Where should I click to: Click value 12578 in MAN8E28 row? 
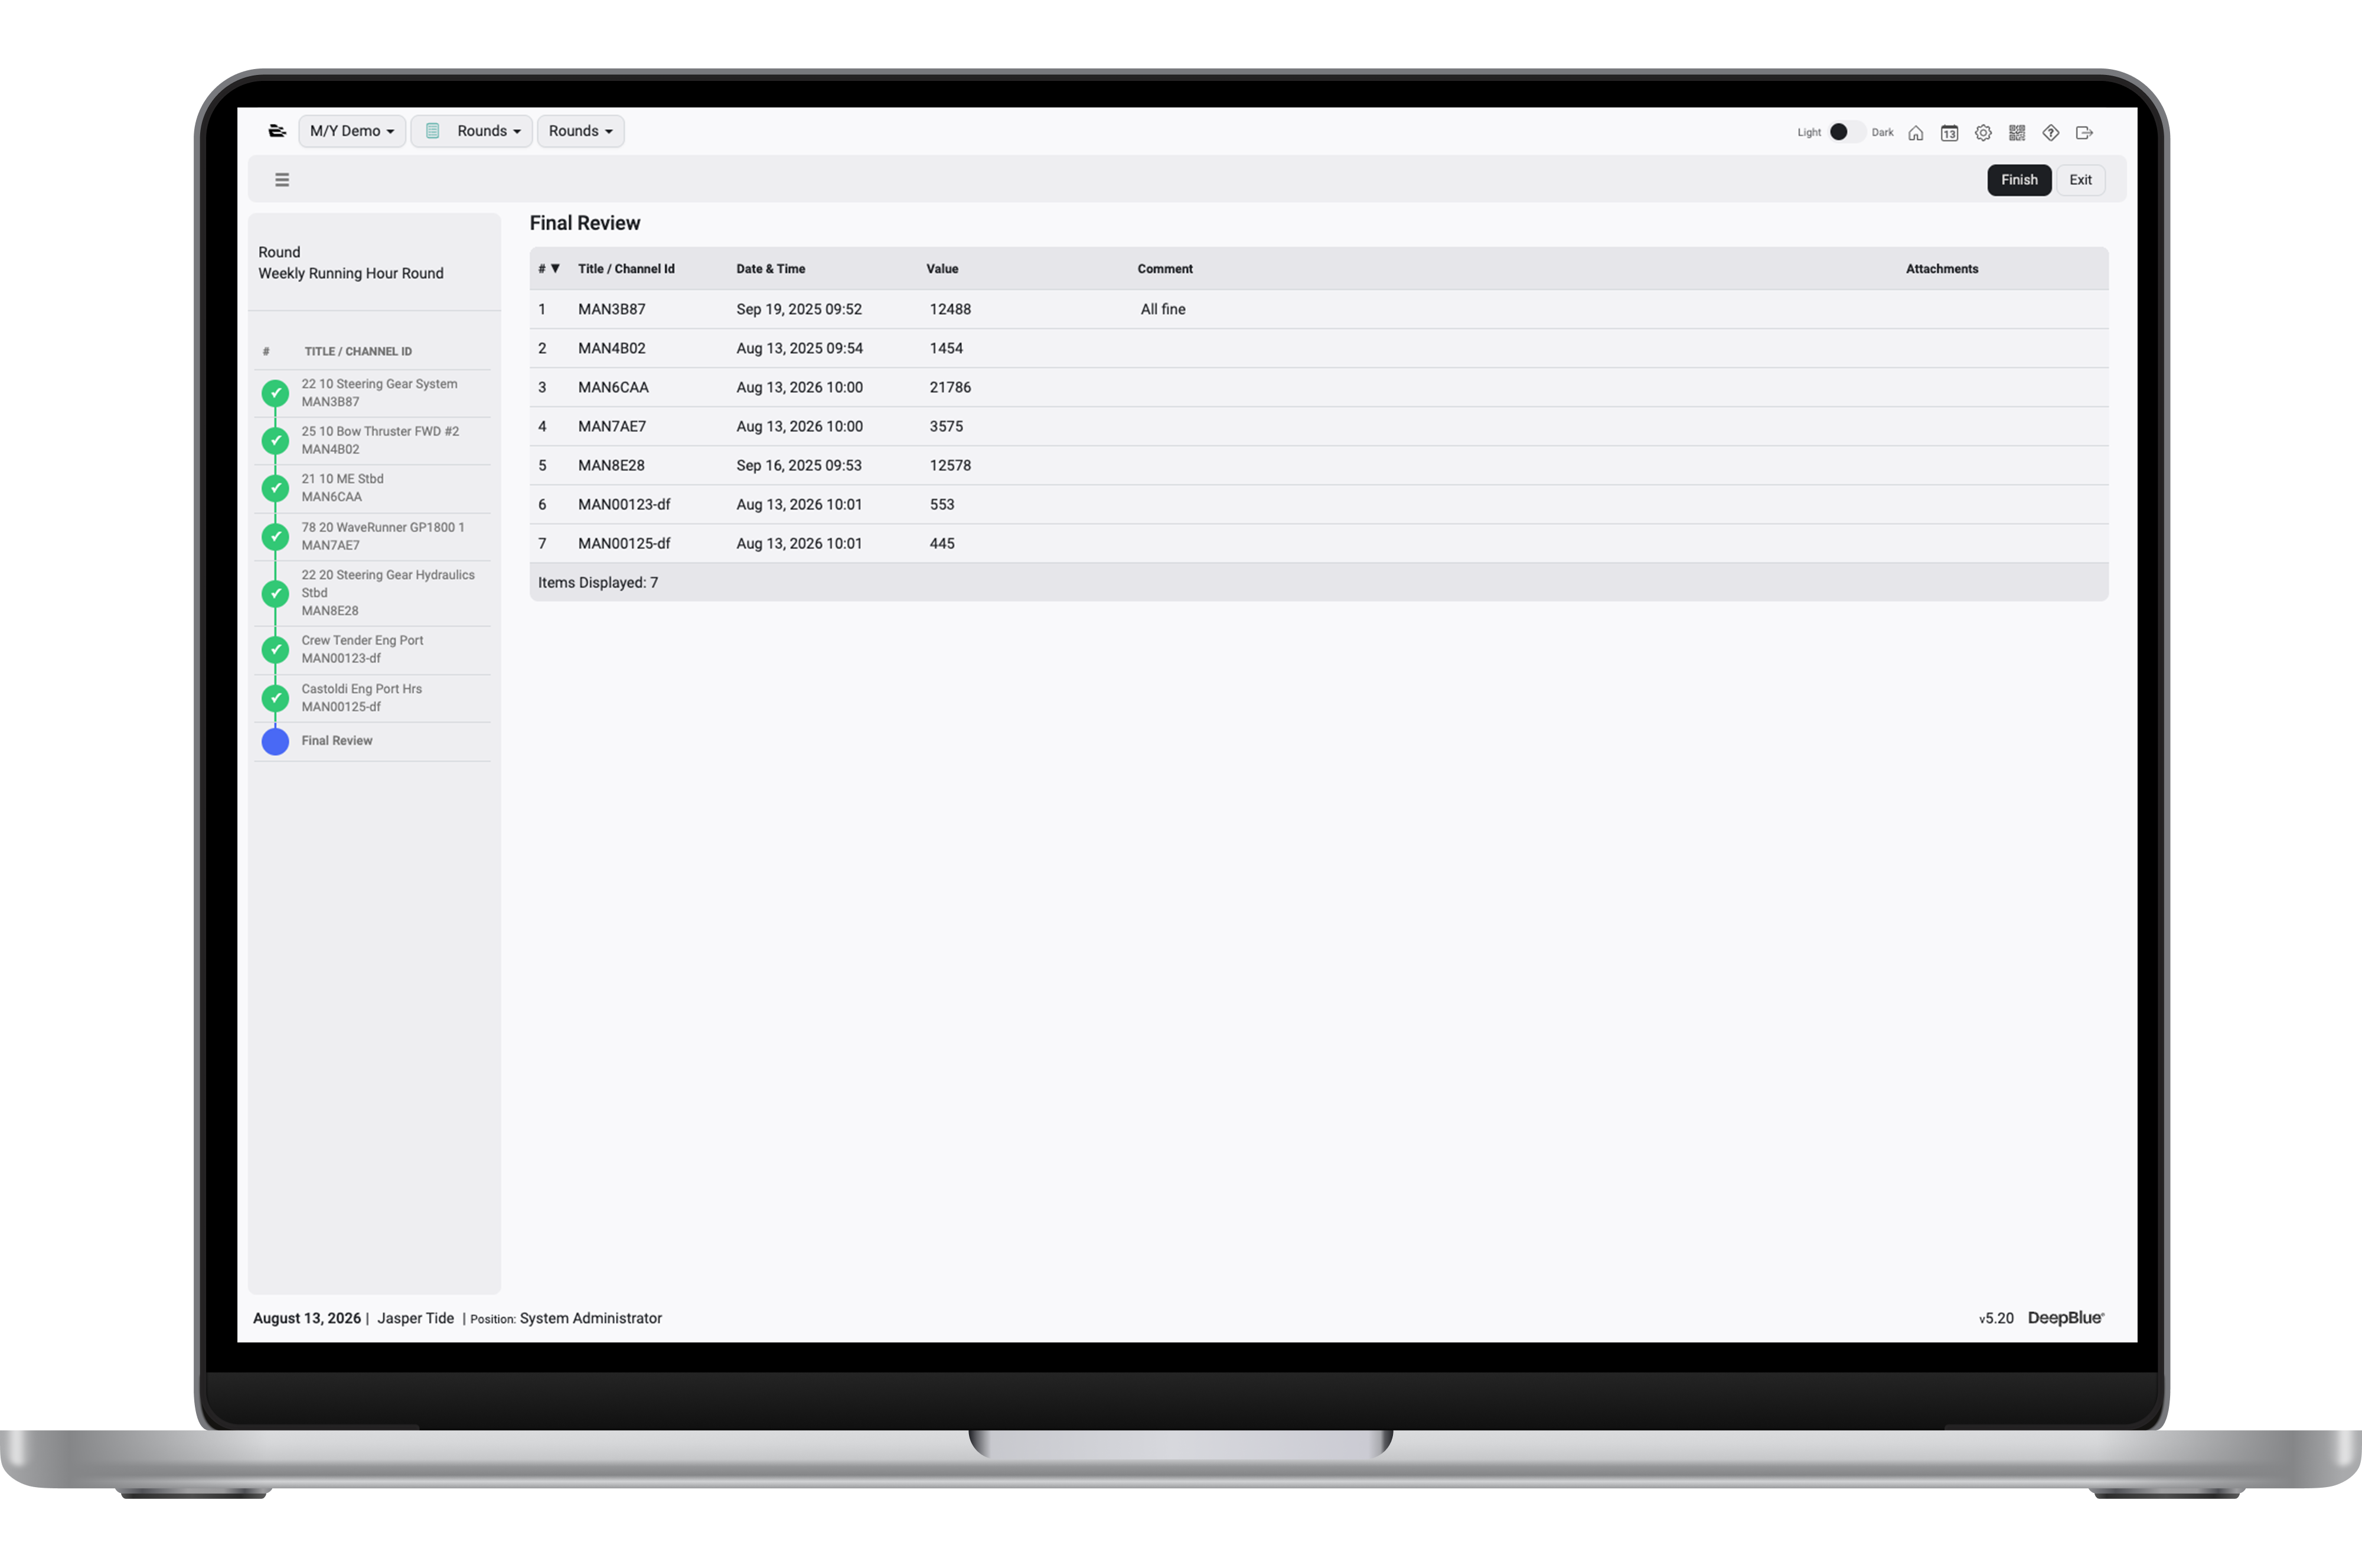pos(950,466)
